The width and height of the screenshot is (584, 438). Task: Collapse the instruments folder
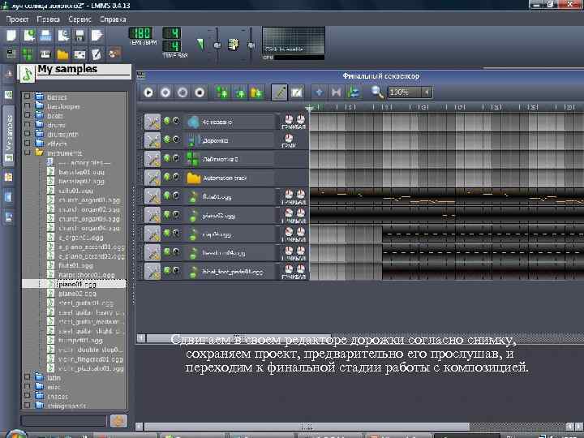pyautogui.click(x=27, y=152)
